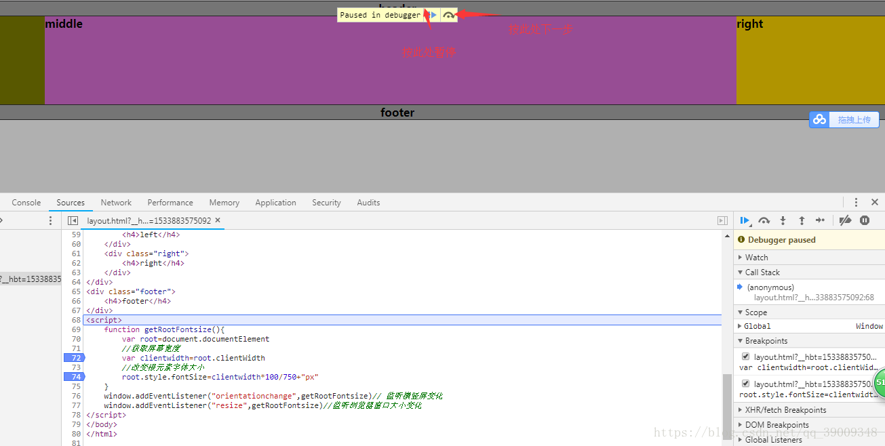Click the 'right' heading on the page
Viewport: 885px width, 446px height.
pos(750,24)
